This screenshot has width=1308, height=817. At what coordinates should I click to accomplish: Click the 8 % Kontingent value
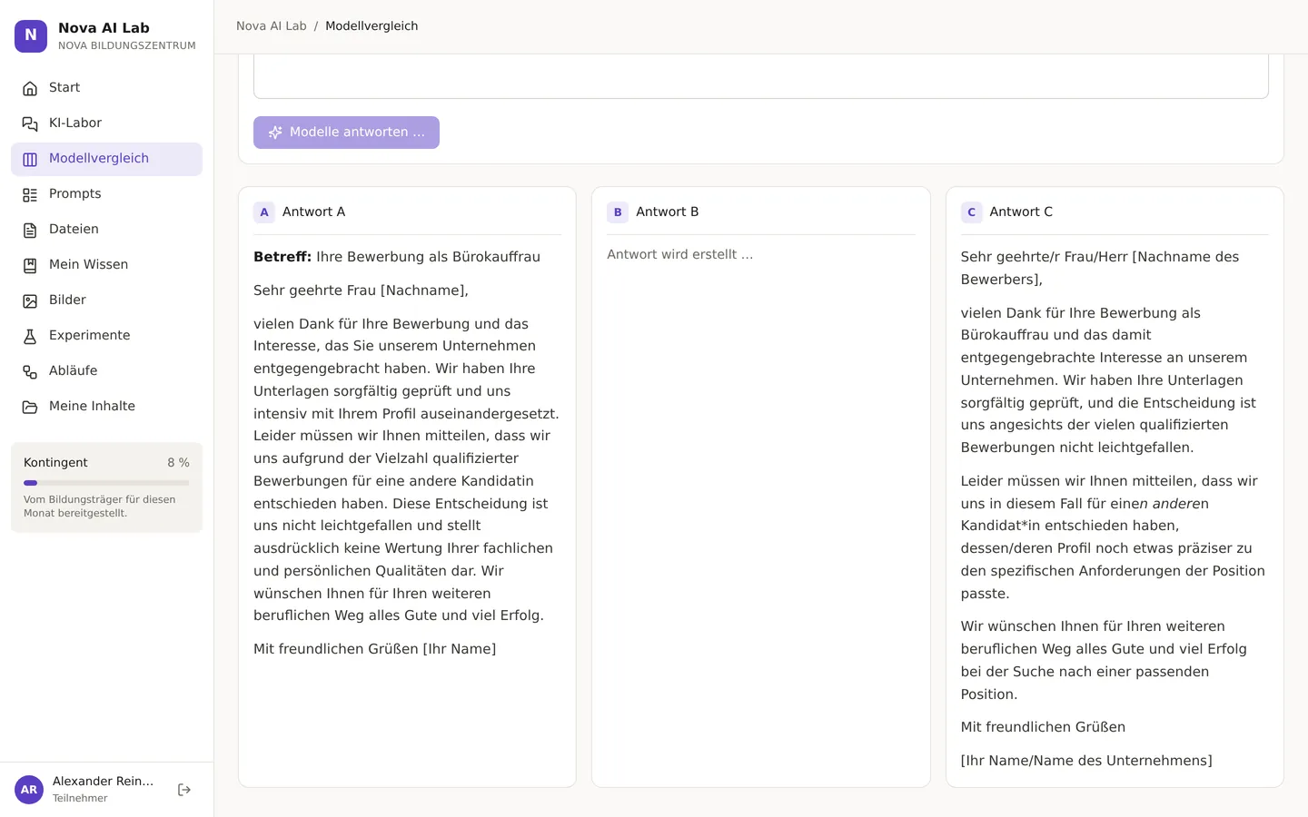[x=178, y=463]
